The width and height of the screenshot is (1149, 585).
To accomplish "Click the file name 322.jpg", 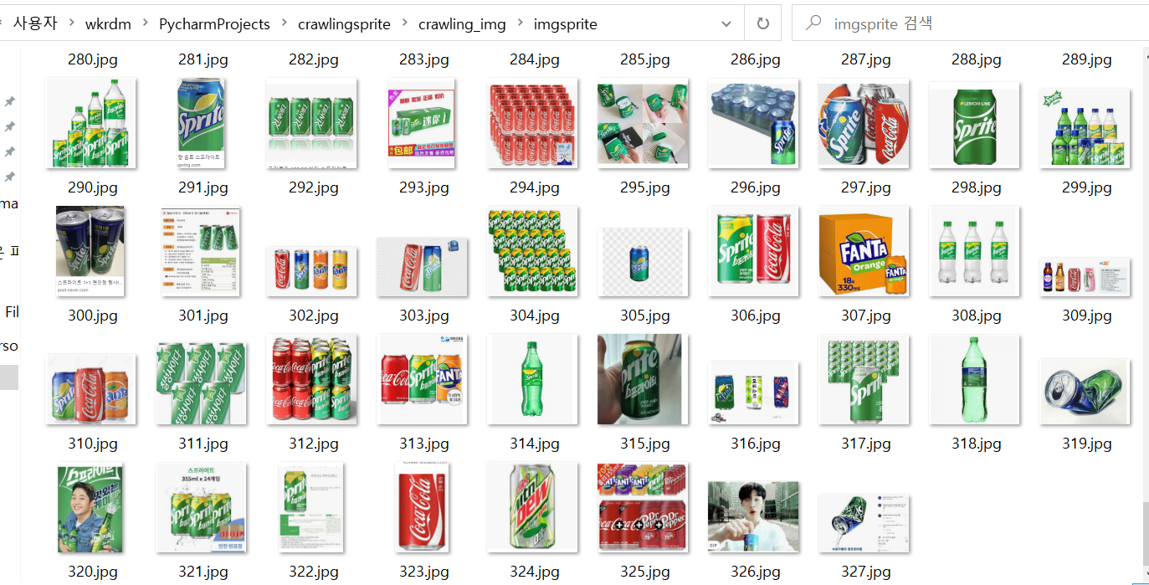I will coord(314,572).
